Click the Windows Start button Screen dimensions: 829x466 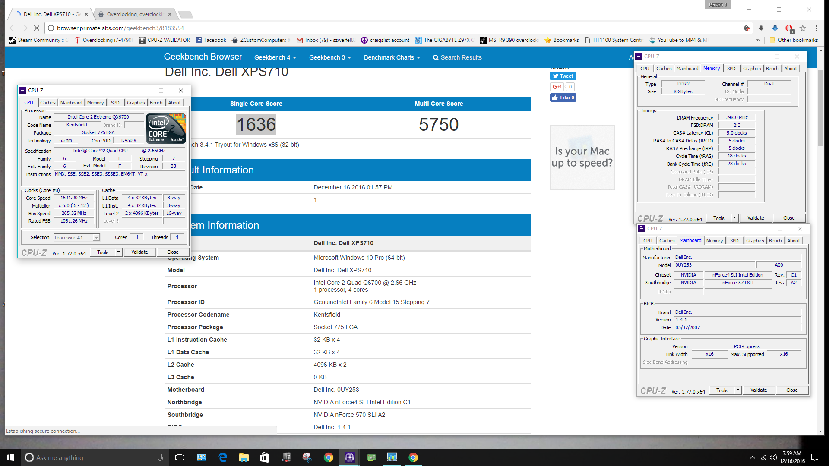[10, 457]
